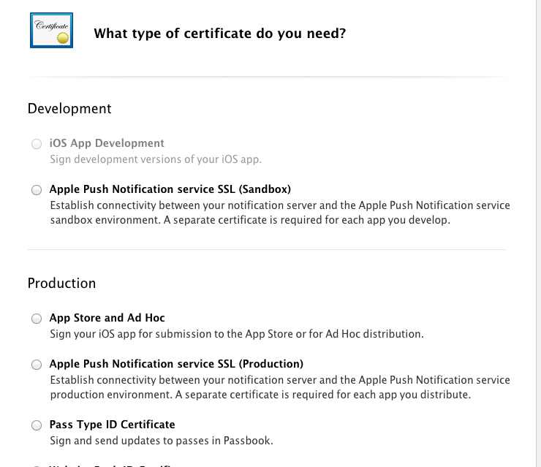Click the production environment description text
Screen dimensions: 541x467
pyautogui.click(x=280, y=387)
